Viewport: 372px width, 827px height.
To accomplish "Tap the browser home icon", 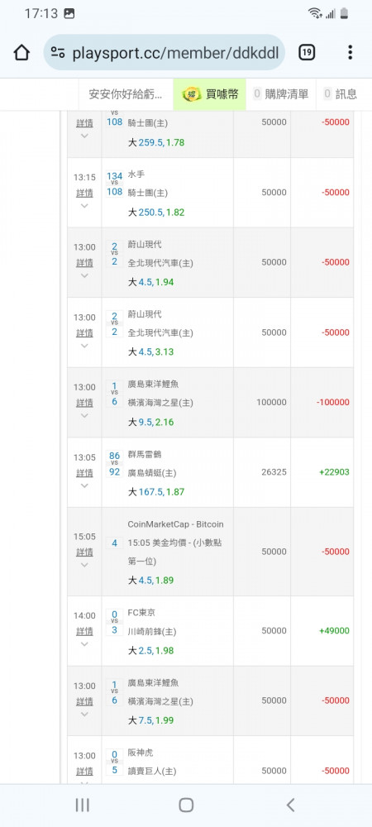I will 21,52.
